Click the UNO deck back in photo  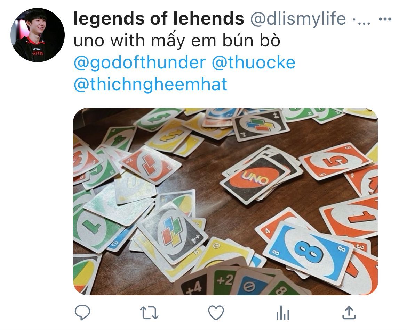255,179
